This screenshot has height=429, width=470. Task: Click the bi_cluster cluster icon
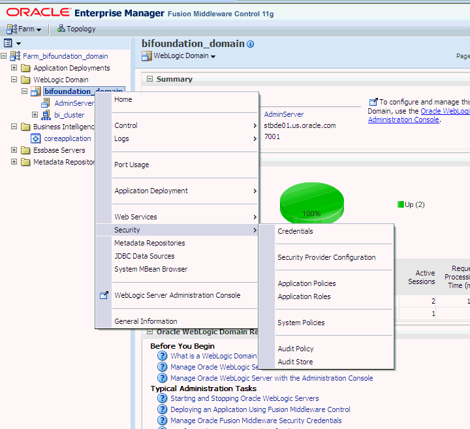coord(46,115)
